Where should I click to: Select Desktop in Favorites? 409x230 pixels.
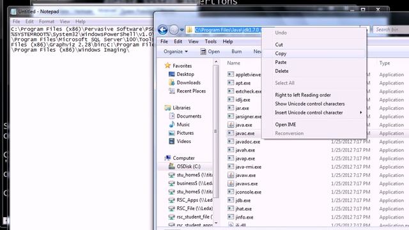pos(185,74)
